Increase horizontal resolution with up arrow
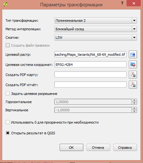The height and width of the screenshot is (163, 143). pyautogui.click(x=134, y=100)
